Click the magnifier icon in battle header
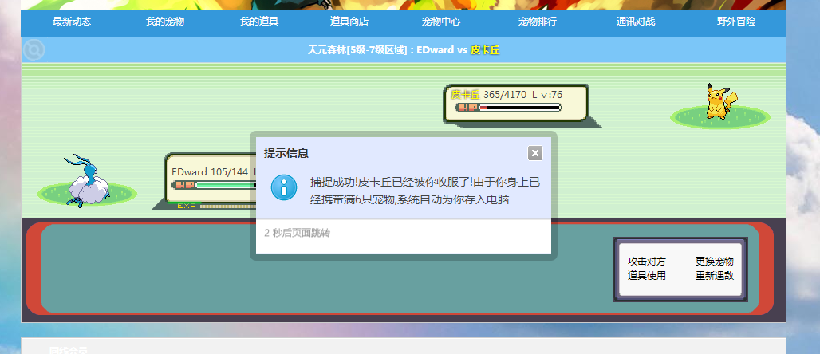The height and width of the screenshot is (354, 820). click(x=34, y=50)
